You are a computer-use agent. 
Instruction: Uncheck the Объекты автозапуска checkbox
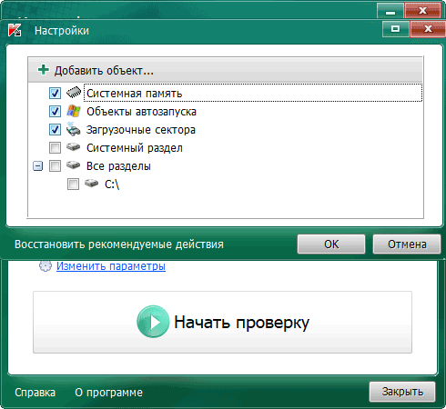55,111
